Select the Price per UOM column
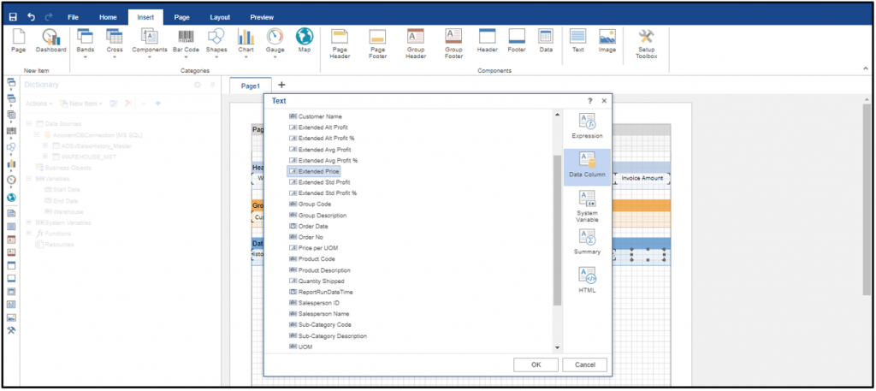876x391 pixels. [x=313, y=248]
